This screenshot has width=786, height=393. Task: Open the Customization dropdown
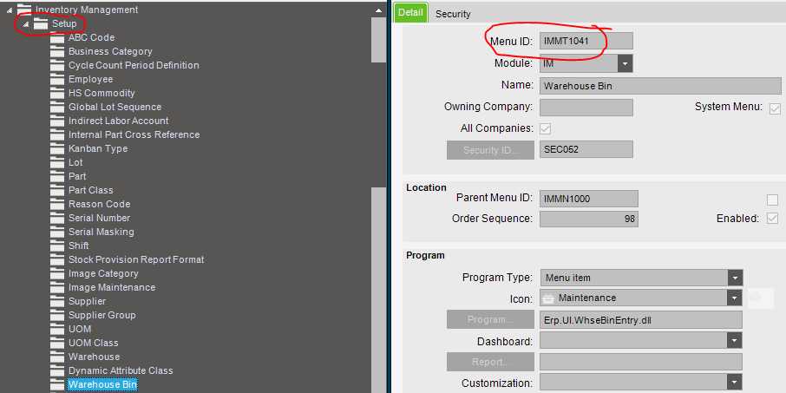pyautogui.click(x=736, y=383)
